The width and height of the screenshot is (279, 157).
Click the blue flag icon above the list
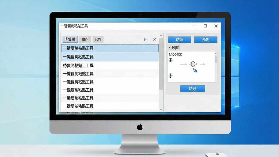pyautogui.click(x=145, y=39)
